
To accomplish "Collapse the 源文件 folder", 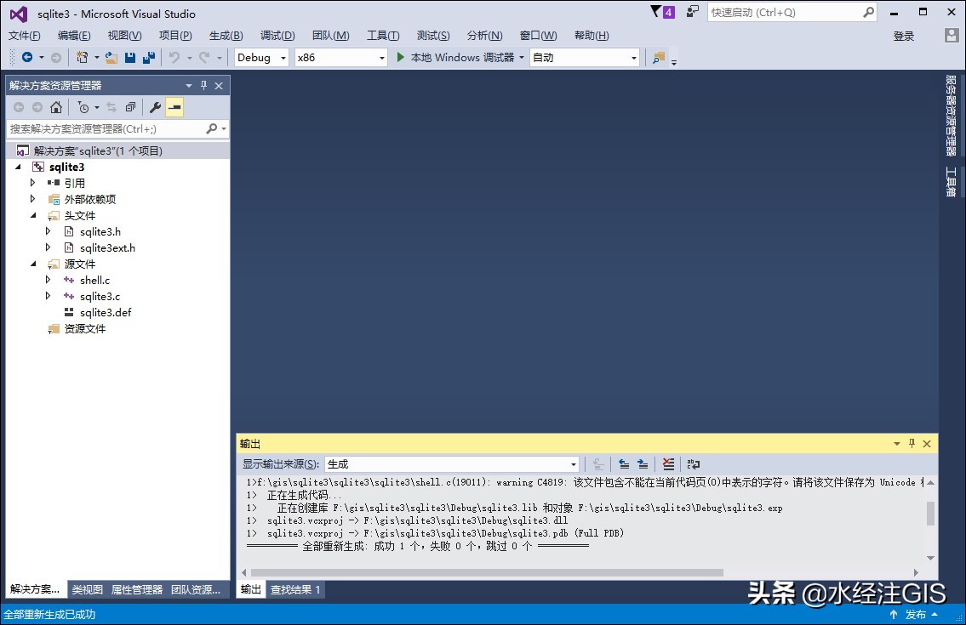I will 33,264.
